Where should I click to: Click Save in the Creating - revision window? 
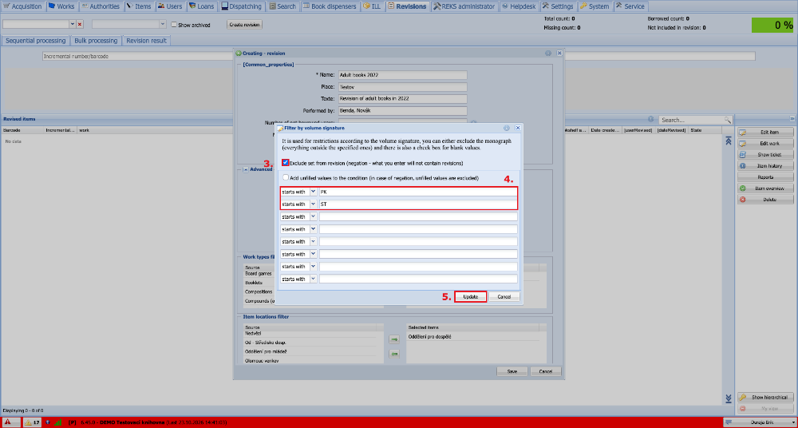click(512, 371)
